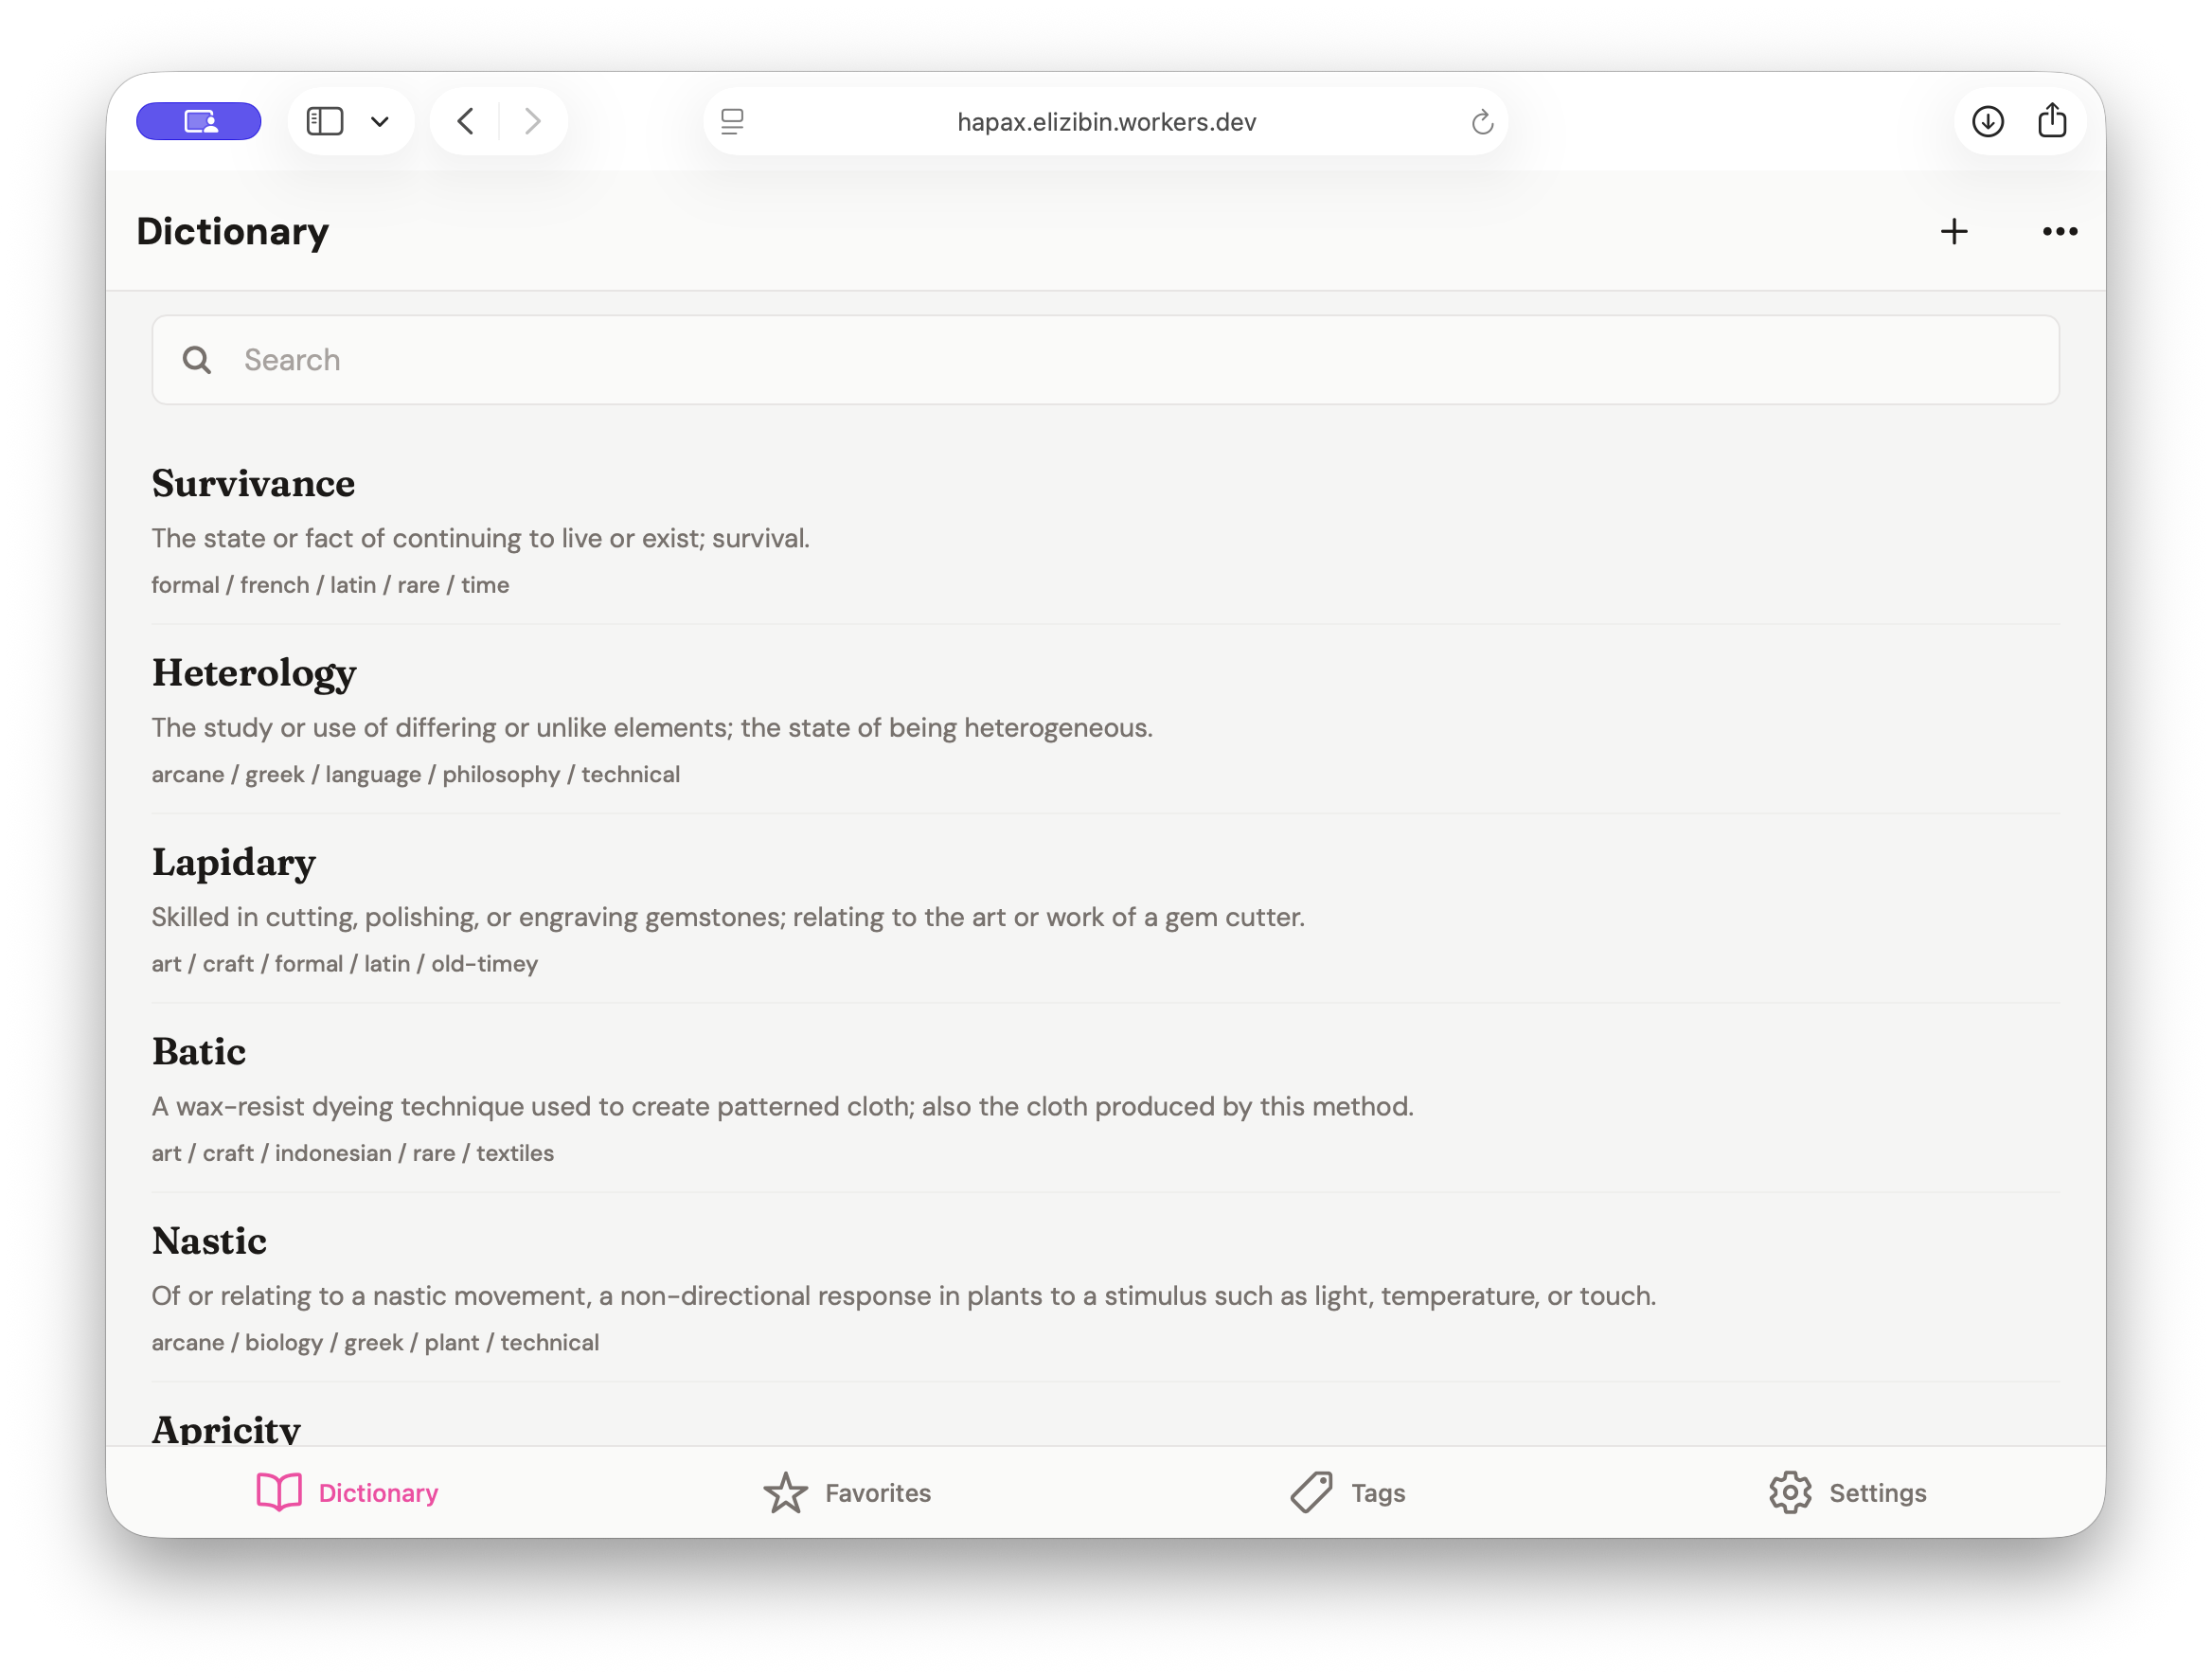The width and height of the screenshot is (2212, 1678).
Task: Open the Share sheet icon
Action: [x=2053, y=121]
